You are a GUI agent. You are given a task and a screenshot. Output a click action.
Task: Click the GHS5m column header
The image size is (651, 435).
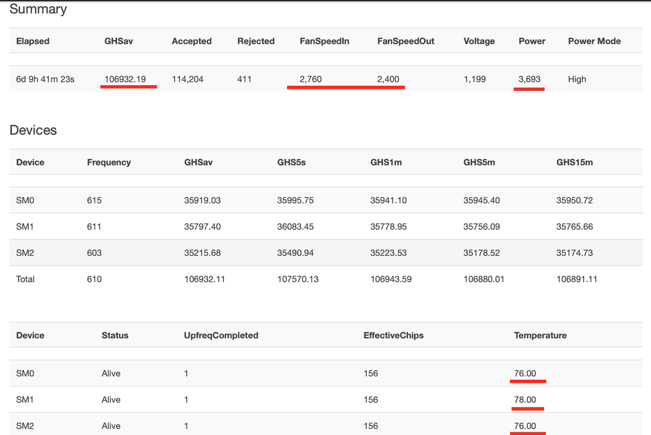(x=479, y=162)
